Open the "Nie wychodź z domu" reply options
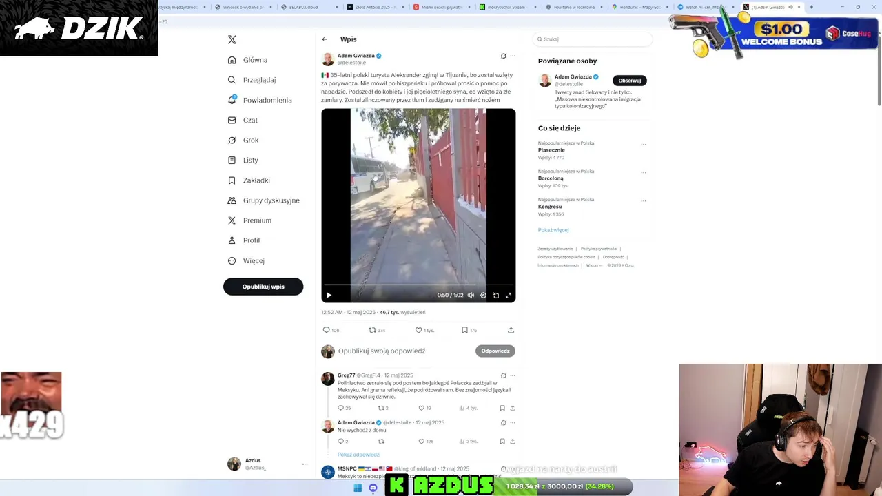Image resolution: width=882 pixels, height=496 pixels. pos(513,422)
